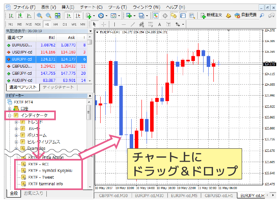Click the add-indicator list icon
The image size is (279, 203).
tap(129, 16)
